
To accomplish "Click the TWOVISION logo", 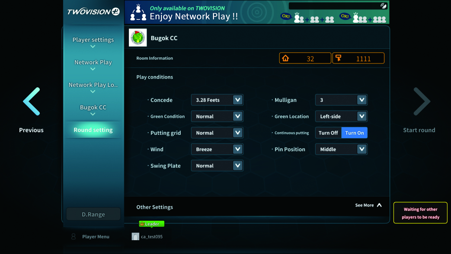I will [93, 12].
